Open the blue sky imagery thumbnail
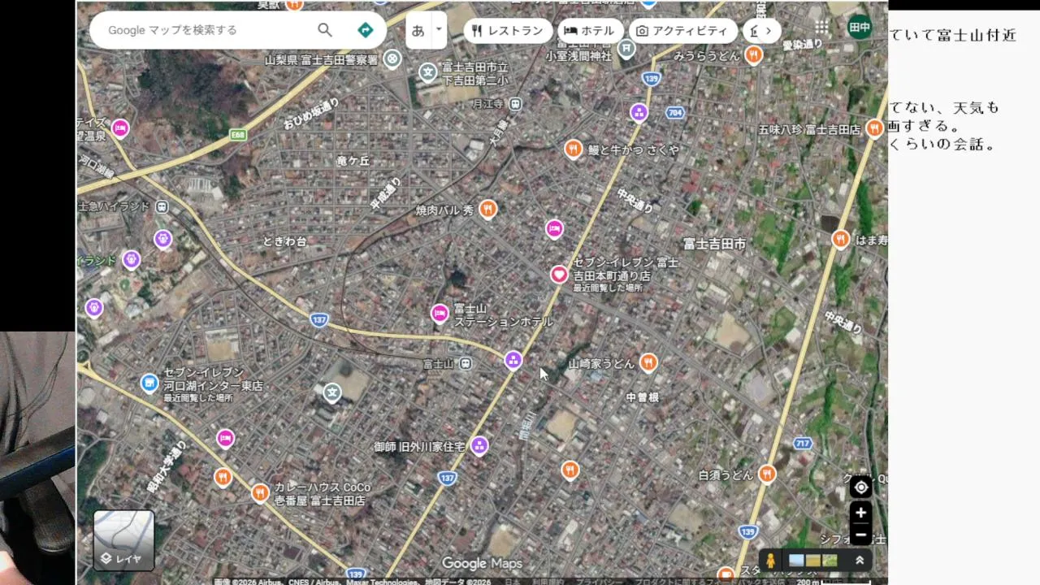 click(796, 561)
